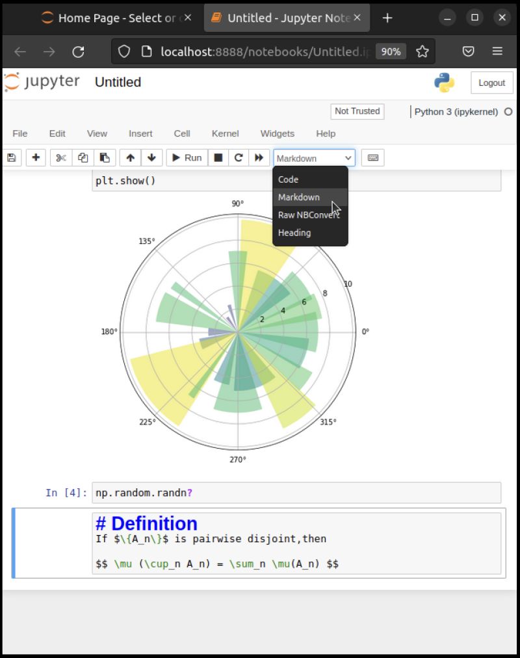Click the Not Trusted button
The width and height of the screenshot is (520, 658).
tap(357, 112)
